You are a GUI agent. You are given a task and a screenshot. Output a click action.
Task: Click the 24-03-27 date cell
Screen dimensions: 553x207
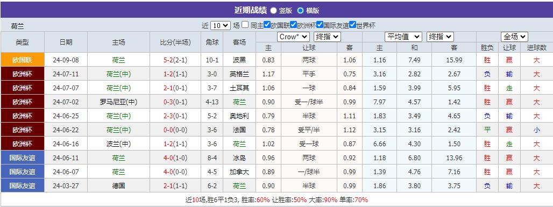coord(66,186)
